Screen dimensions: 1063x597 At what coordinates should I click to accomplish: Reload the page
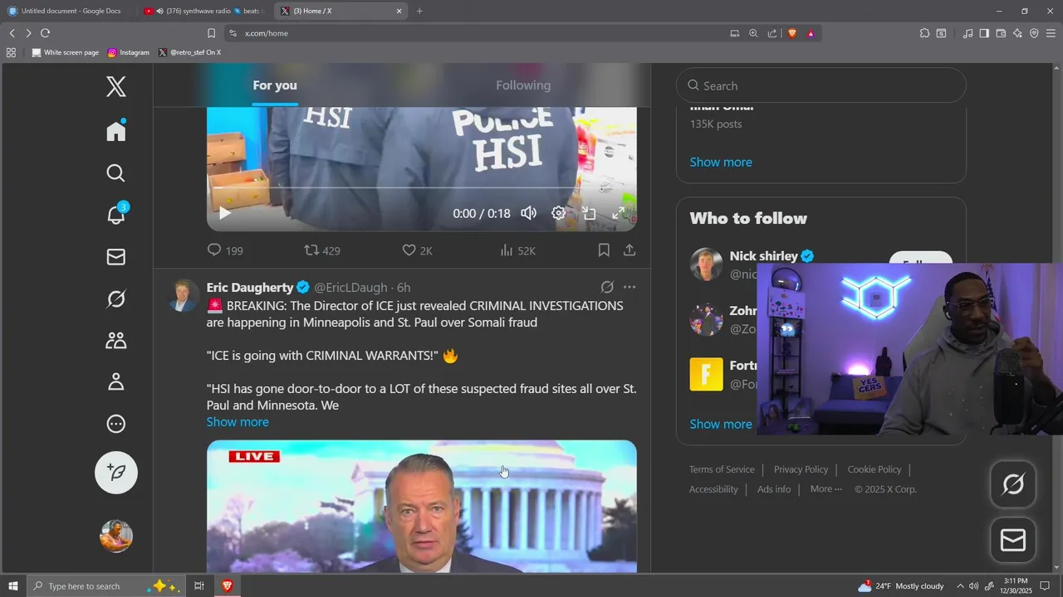click(x=45, y=33)
